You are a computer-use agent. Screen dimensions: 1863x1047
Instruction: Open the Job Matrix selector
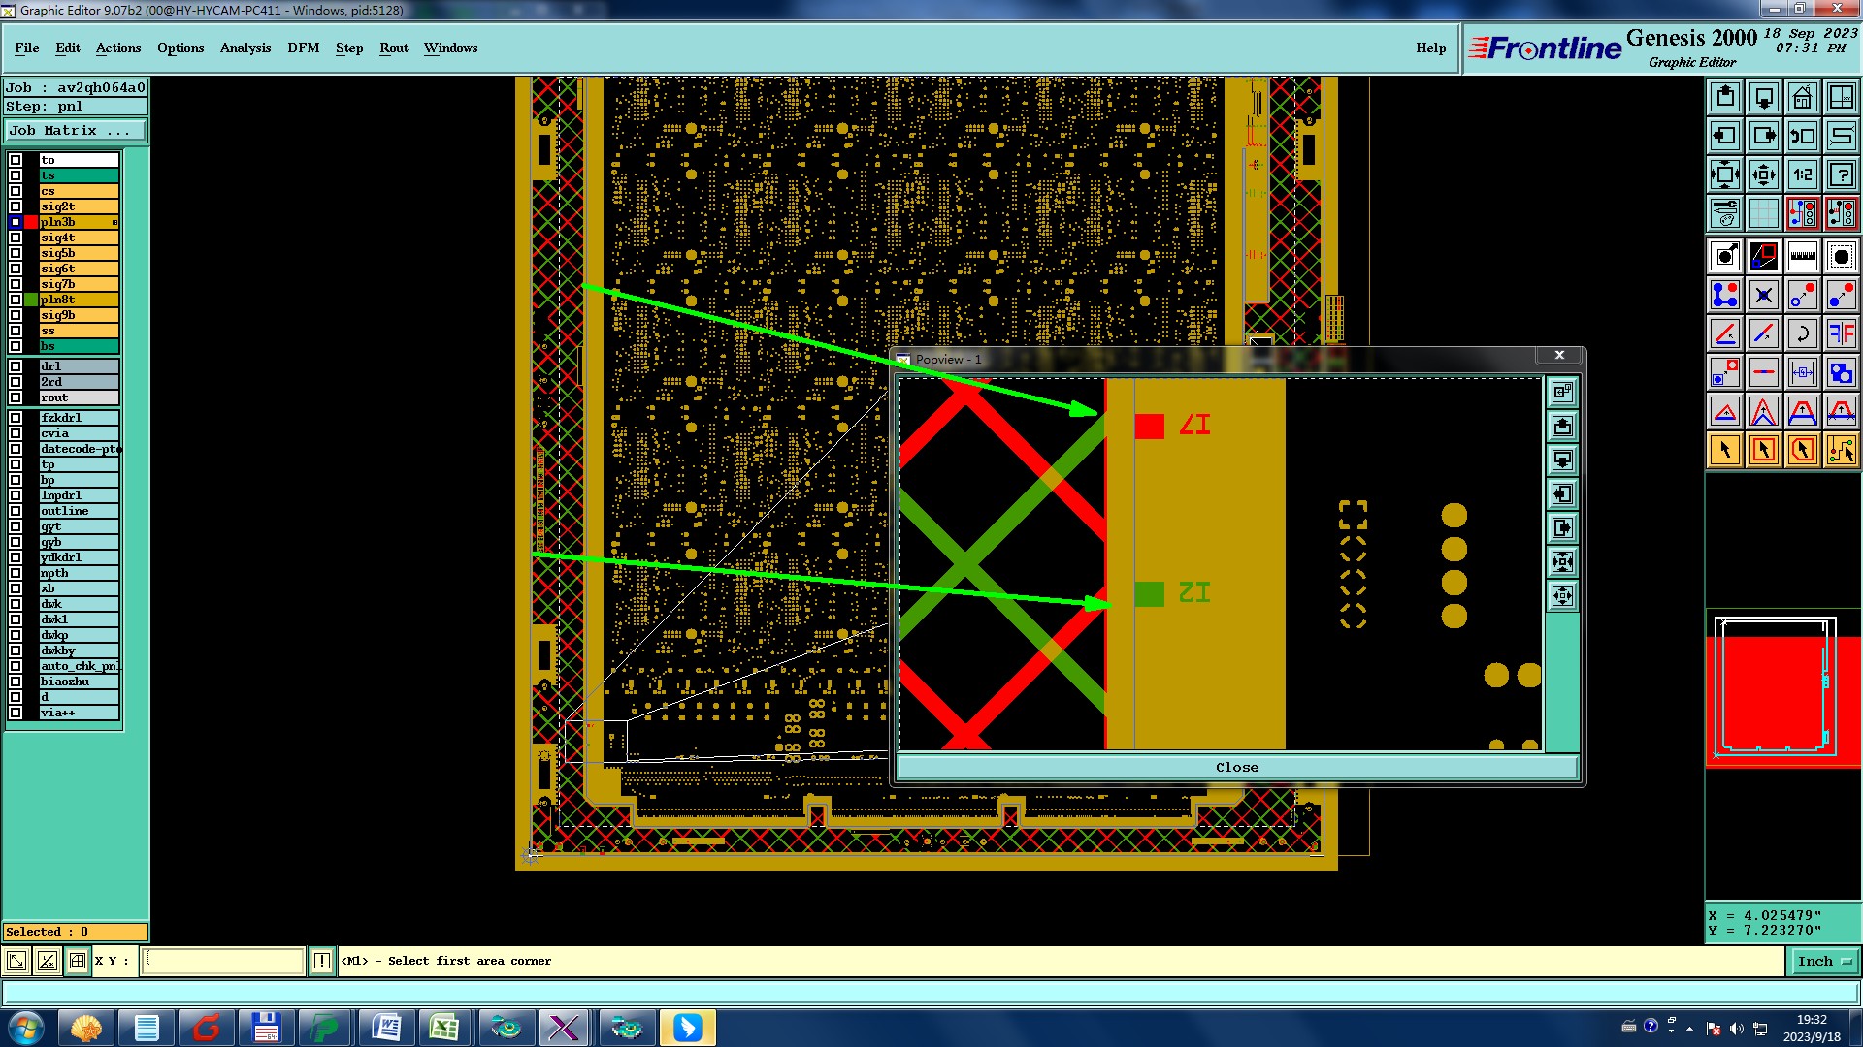pos(76,131)
